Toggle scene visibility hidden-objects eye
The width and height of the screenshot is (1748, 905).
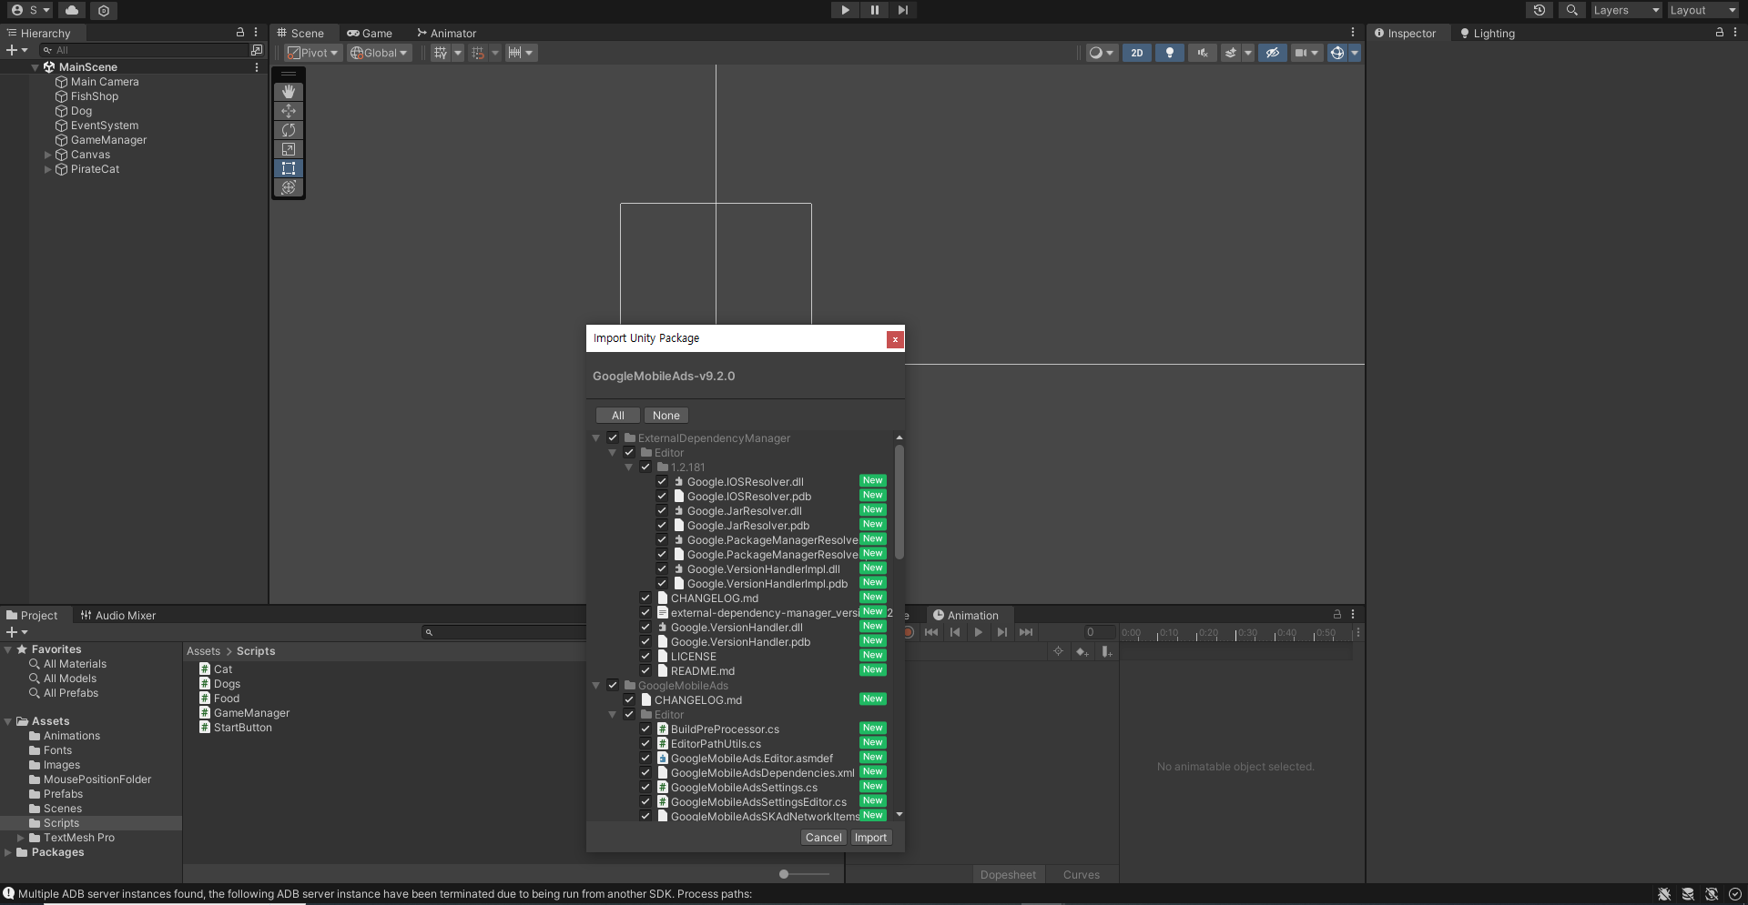pos(1273,53)
